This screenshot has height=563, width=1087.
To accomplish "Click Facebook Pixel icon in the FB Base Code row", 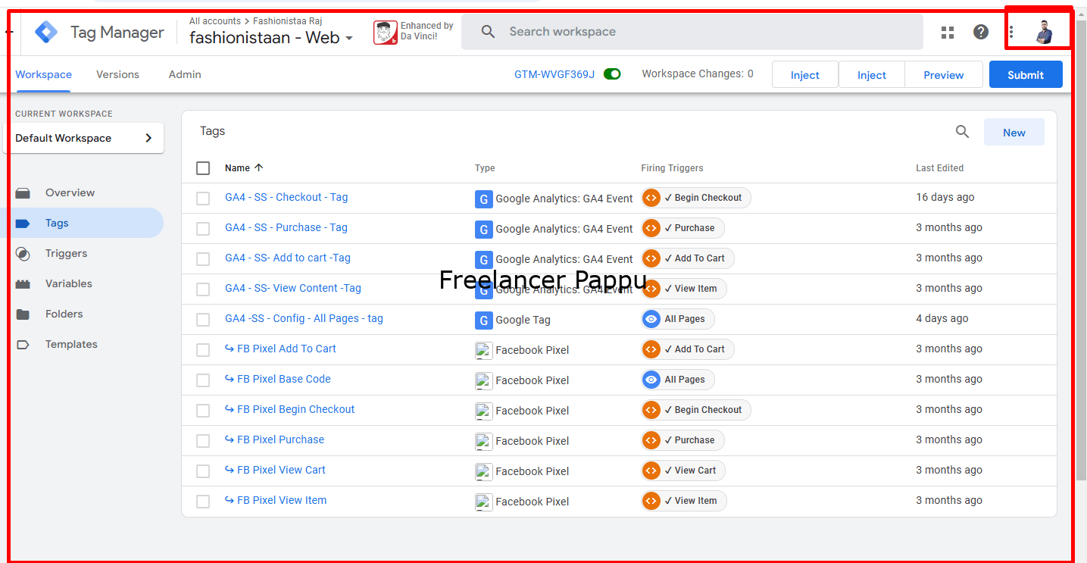I will point(484,380).
